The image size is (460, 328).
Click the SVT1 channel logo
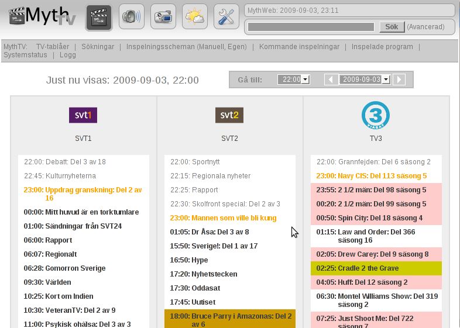(83, 115)
